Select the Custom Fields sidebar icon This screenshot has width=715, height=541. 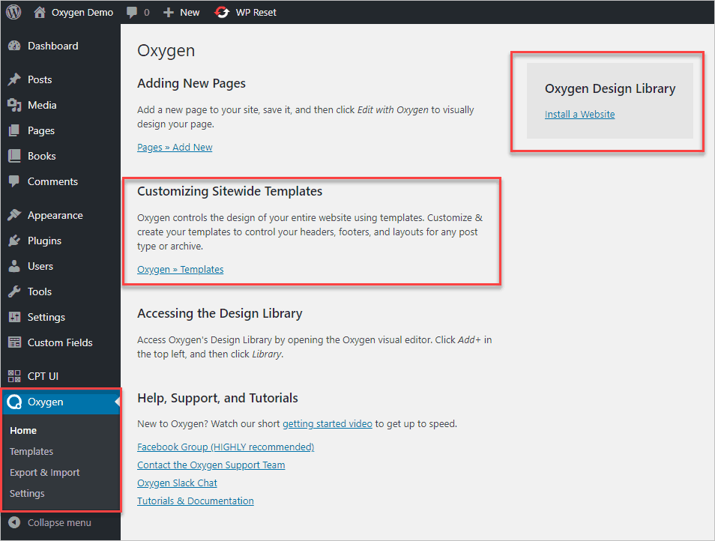click(14, 342)
